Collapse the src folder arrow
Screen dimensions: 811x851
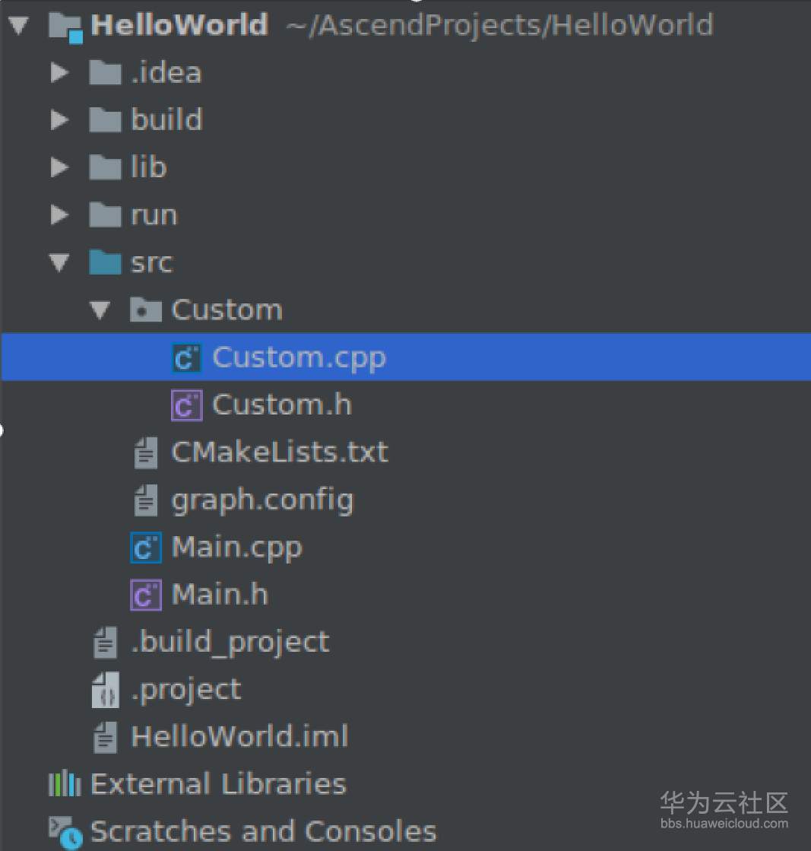click(x=59, y=263)
